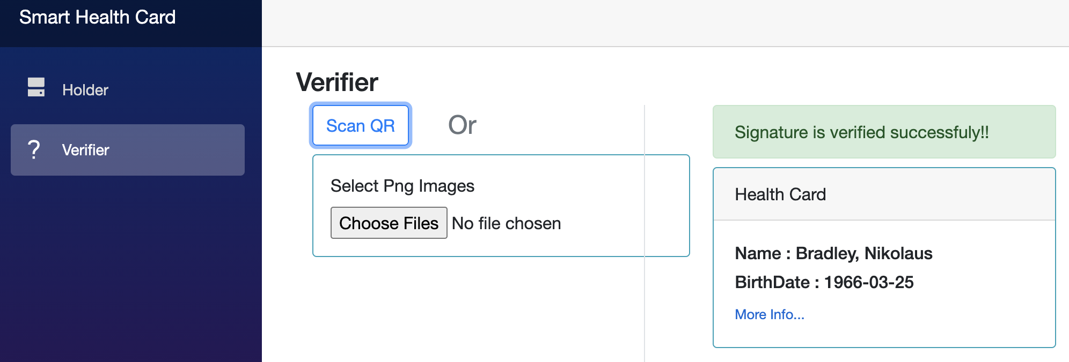Screen dimensions: 1069x362
Task: Click the Holder server icon in sidebar
Action: pyautogui.click(x=36, y=87)
